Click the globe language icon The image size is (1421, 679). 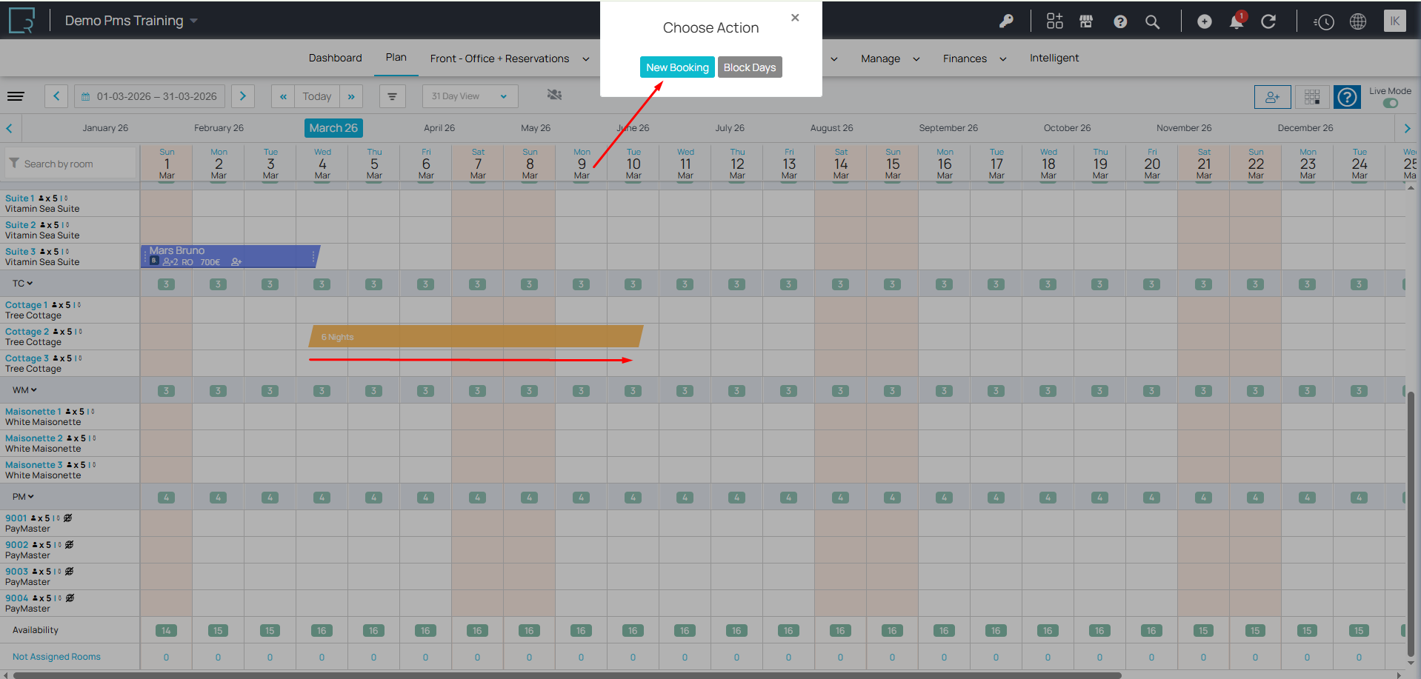[x=1357, y=21]
